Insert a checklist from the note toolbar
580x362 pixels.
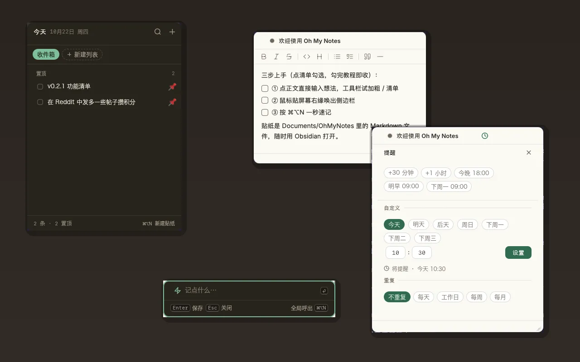tap(350, 57)
